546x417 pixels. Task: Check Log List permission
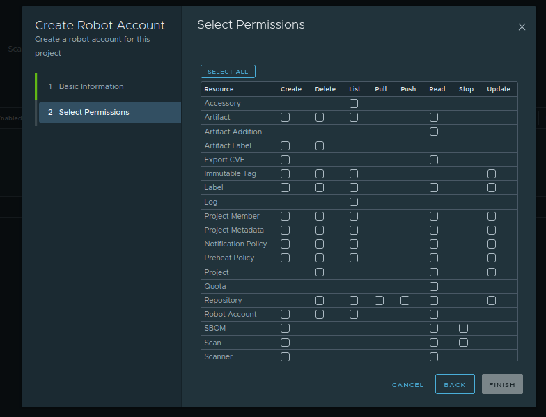354,202
